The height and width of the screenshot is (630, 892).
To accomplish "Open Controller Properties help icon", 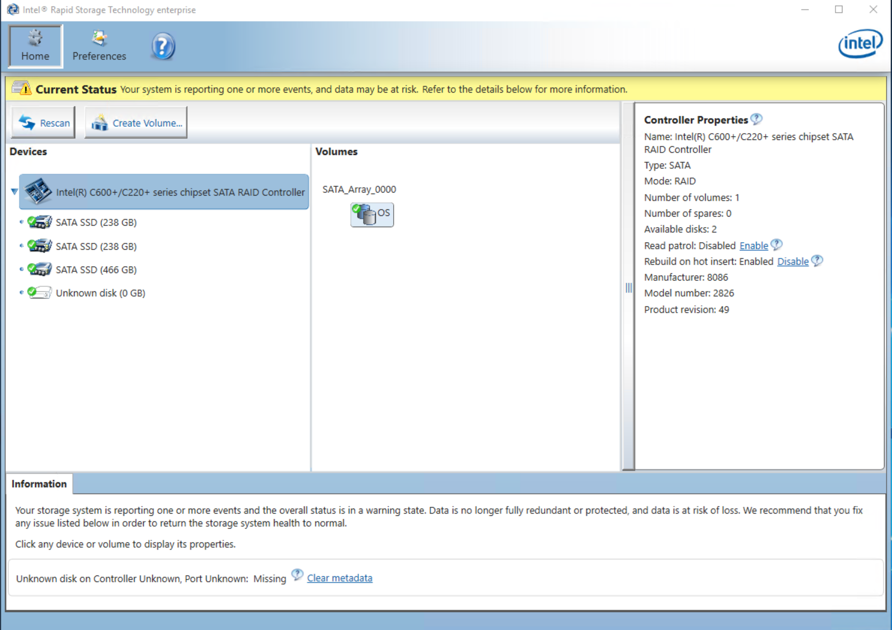I will pos(757,119).
